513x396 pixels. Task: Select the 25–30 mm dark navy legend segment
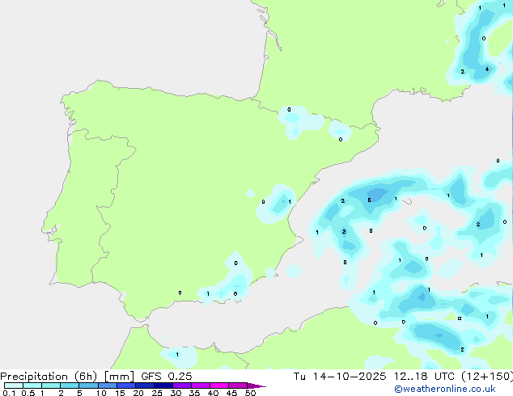coord(163,385)
